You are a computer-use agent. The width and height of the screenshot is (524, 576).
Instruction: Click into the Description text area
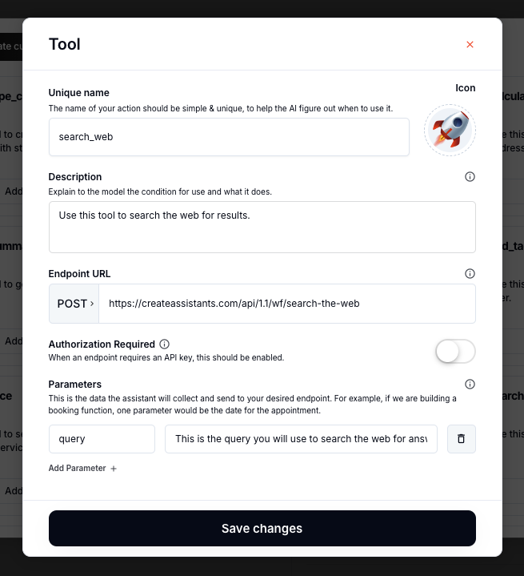tap(262, 227)
